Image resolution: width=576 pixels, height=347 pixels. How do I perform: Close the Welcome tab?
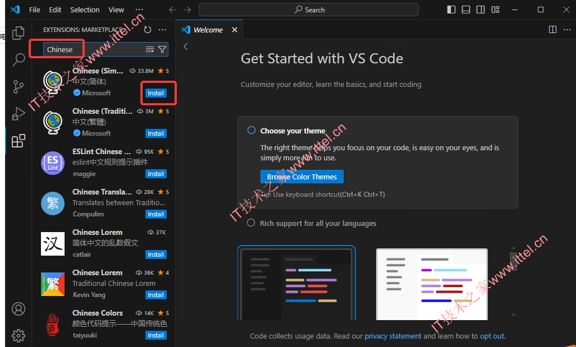pyautogui.click(x=235, y=30)
